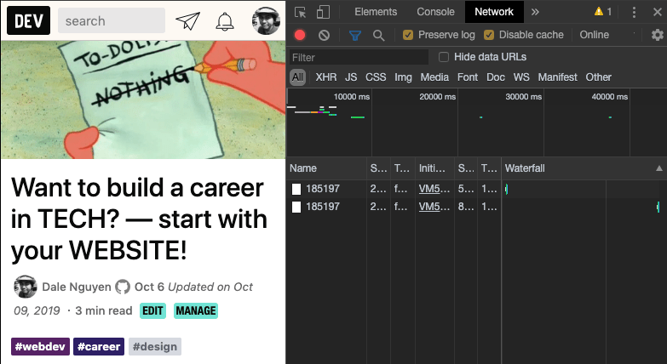Screen dimensions: 667x364
Task: Select the inspect element tool in DevTools
Action: coord(301,12)
